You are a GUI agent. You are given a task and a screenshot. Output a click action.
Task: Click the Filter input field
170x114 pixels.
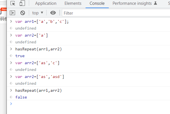113,13
